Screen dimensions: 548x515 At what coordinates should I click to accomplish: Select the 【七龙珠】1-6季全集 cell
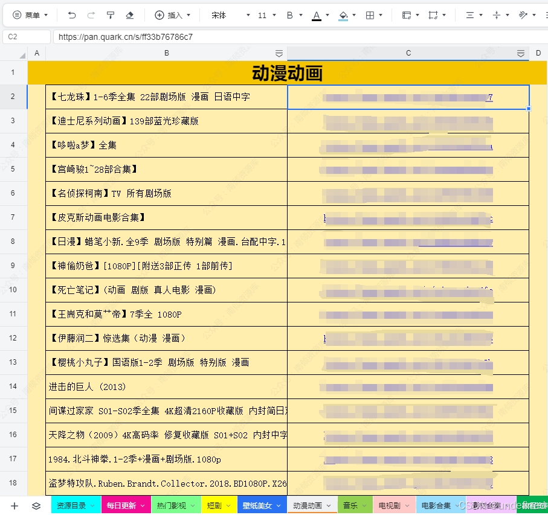pos(166,97)
